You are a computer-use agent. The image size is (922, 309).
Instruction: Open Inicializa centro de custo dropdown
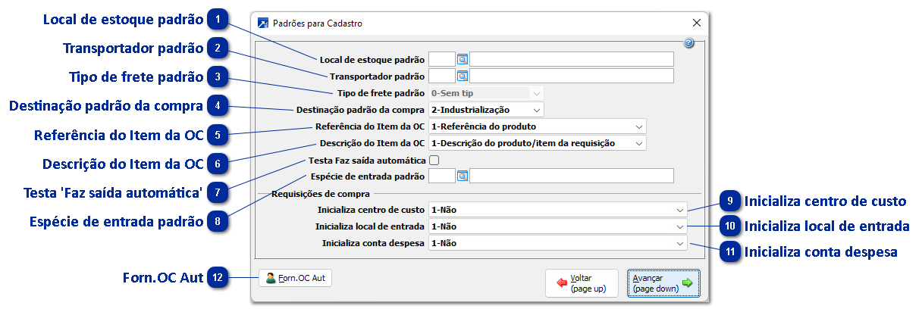click(557, 210)
